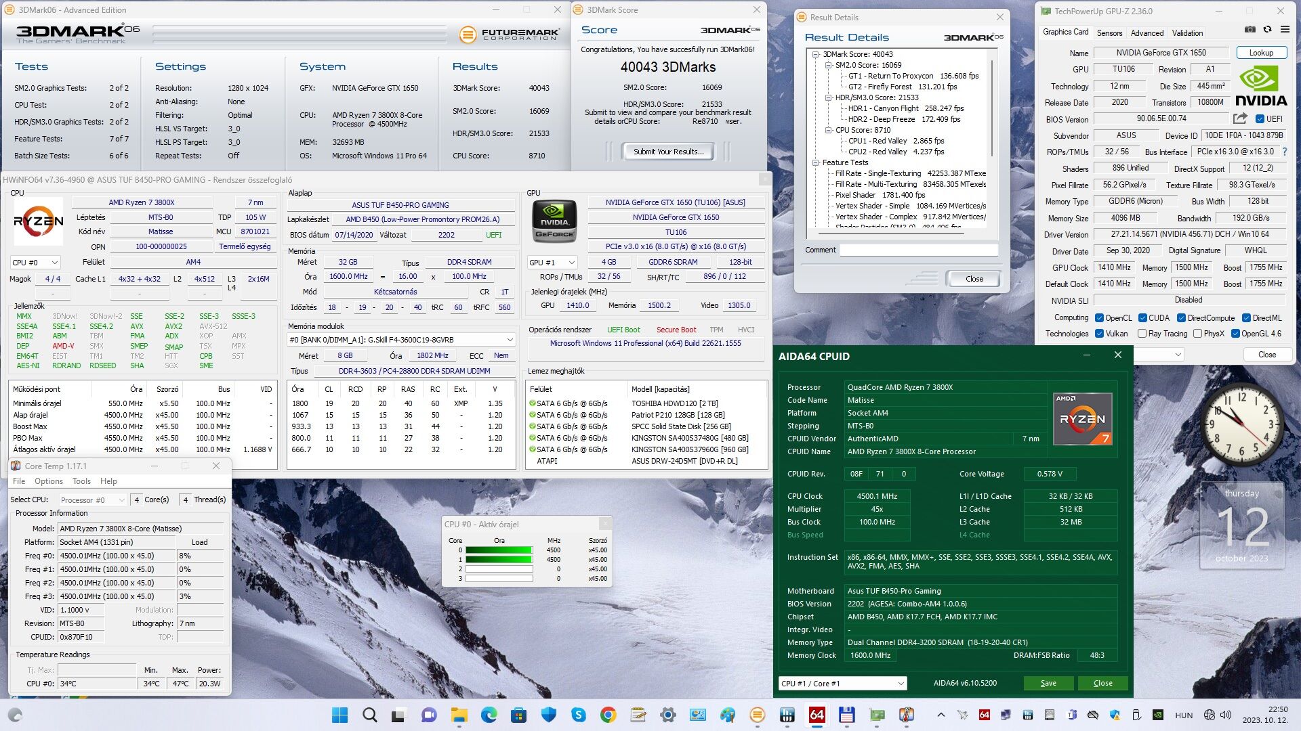
Task: Launch Microsoft Edge from taskbar
Action: tap(489, 715)
